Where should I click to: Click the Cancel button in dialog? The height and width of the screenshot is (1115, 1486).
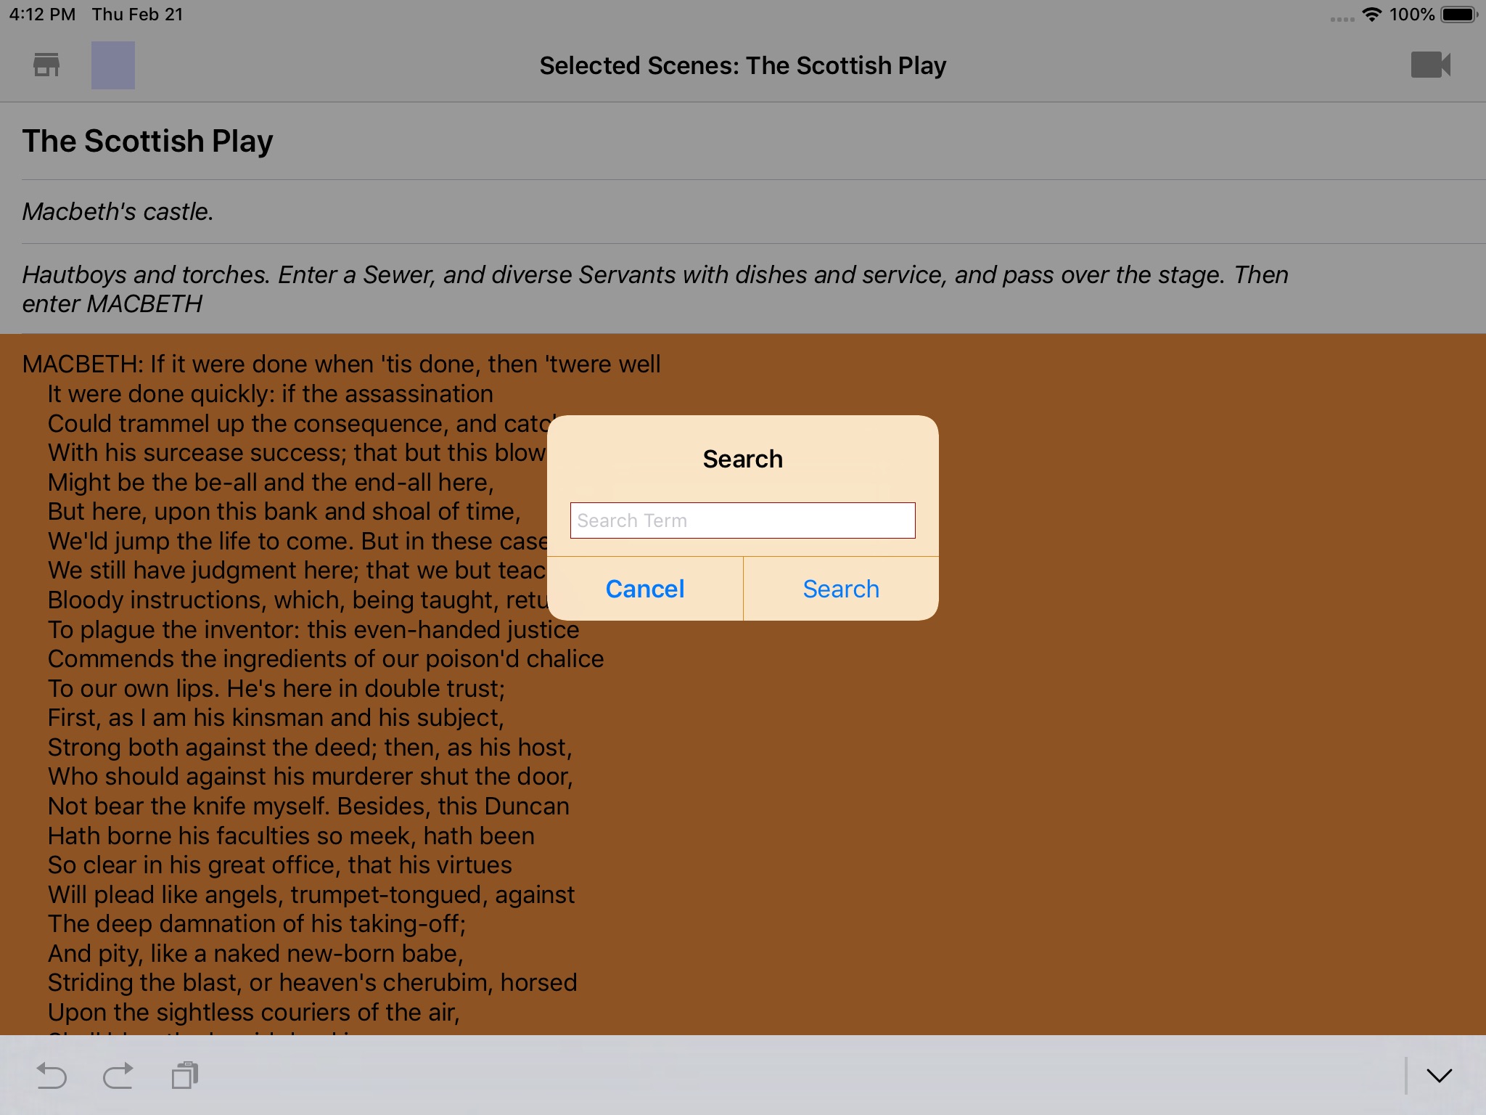point(645,588)
